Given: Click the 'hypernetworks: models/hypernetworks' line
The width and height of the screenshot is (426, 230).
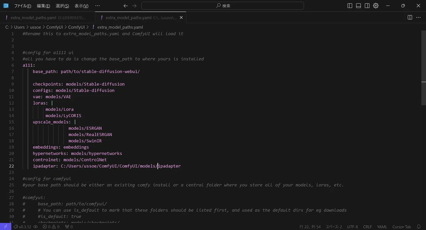Looking at the screenshot, I should (77, 154).
